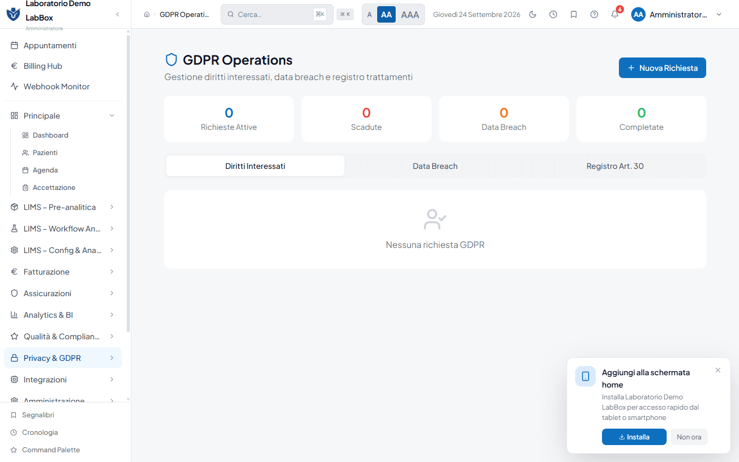This screenshot has width=739, height=462.
Task: Open Billing Hub in the sidebar
Action: (63, 66)
